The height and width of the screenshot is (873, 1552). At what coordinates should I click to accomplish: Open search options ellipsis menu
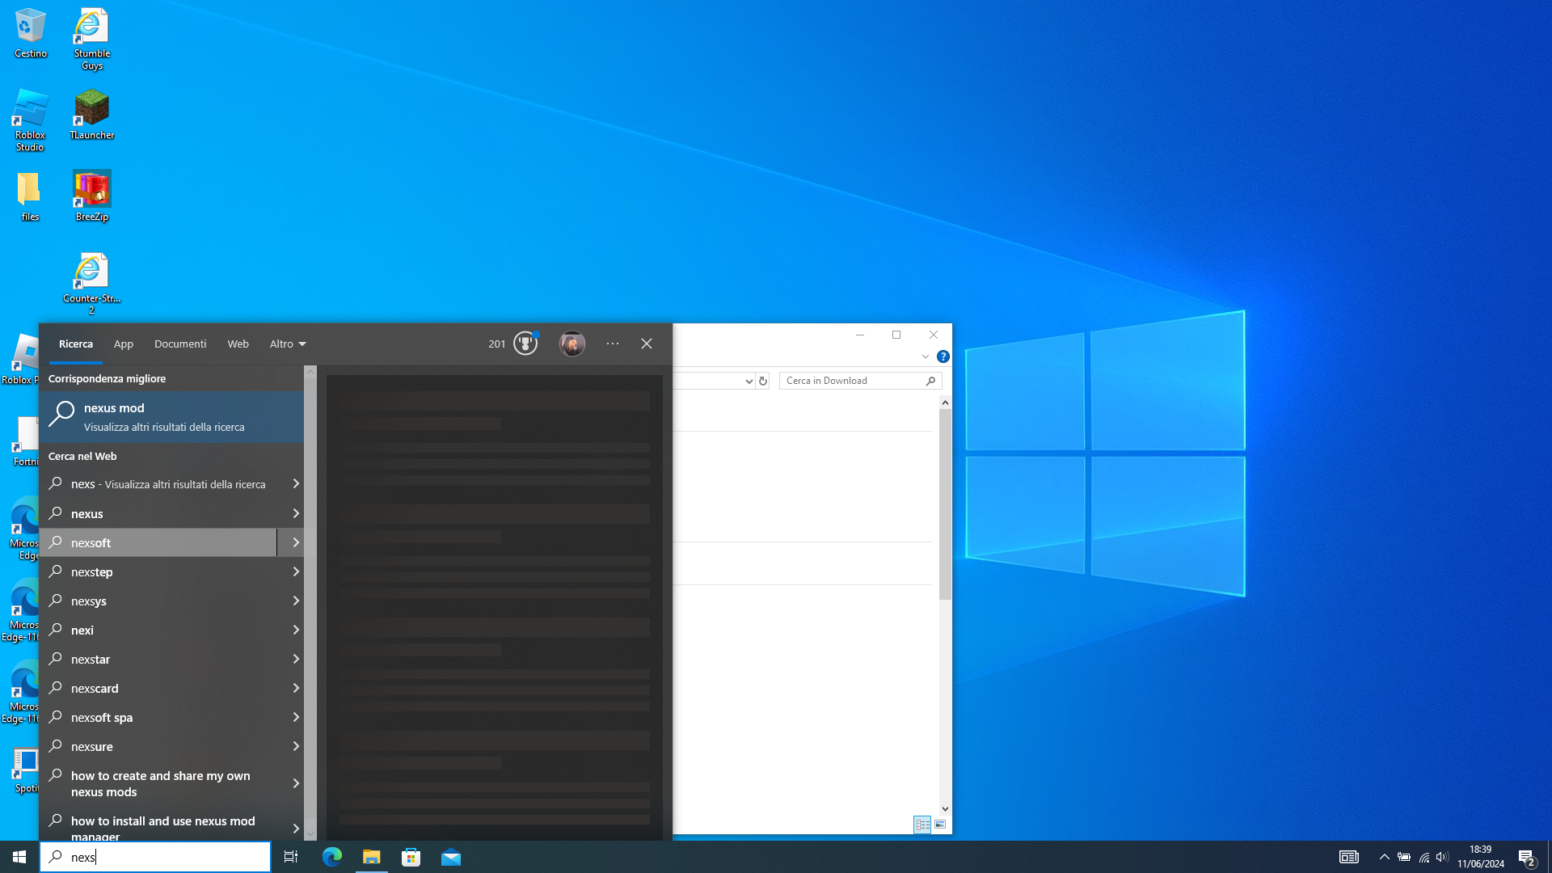pos(613,344)
